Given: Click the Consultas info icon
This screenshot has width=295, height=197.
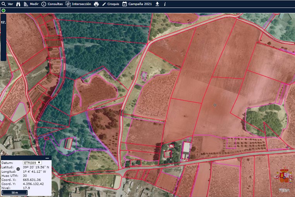Looking at the screenshot, I should click(x=43, y=4).
